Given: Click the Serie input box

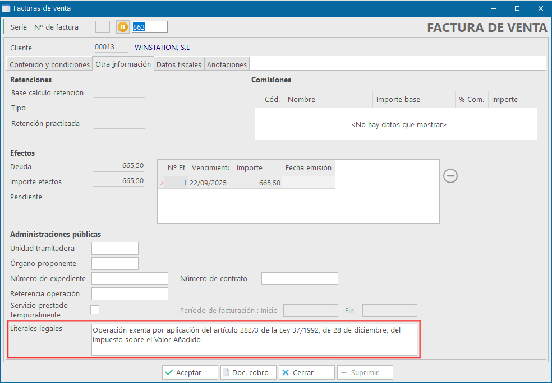Looking at the screenshot, I should (x=103, y=27).
